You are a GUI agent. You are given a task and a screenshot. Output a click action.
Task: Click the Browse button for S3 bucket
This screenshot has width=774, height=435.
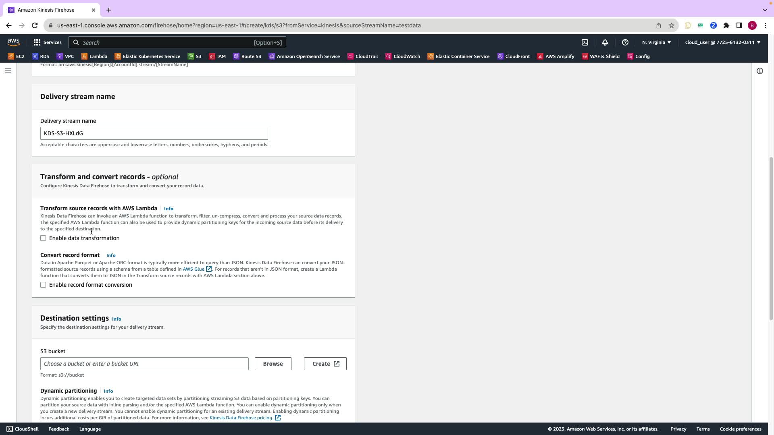(273, 364)
